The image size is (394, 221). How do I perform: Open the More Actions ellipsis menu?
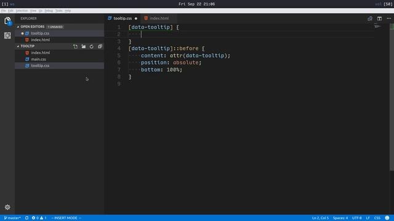coord(388,18)
